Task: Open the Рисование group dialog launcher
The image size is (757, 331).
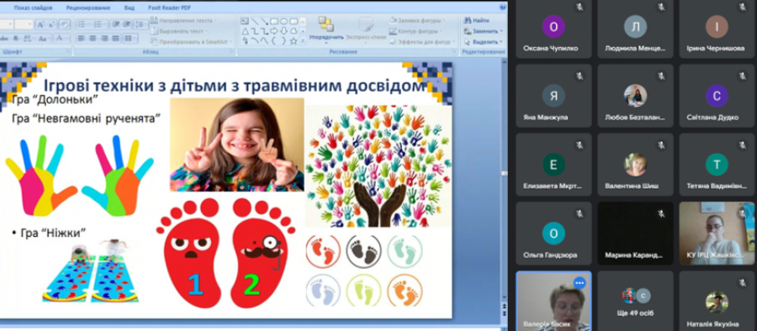Action: 453,51
